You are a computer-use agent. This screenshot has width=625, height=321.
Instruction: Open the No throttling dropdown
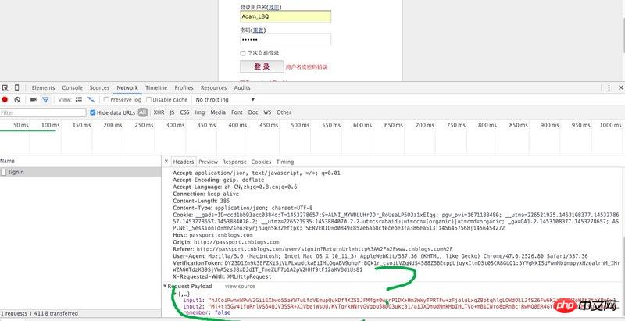point(225,99)
